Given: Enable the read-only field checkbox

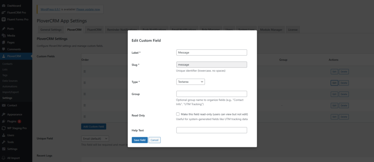Looking at the screenshot, I should coord(178,114).
